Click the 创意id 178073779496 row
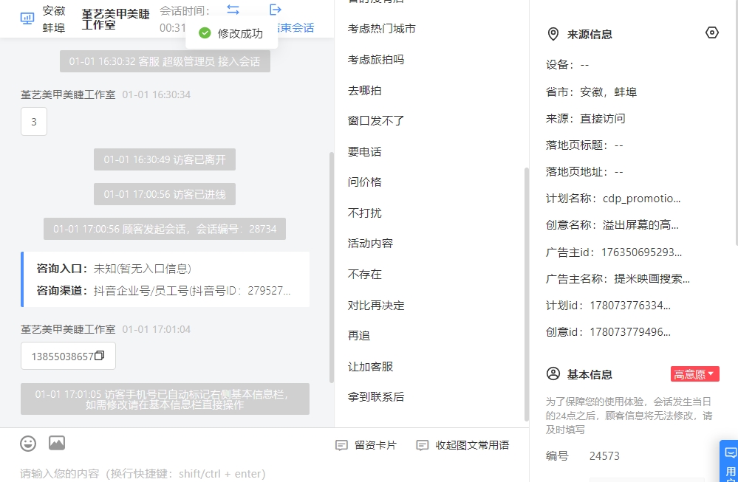738x482 pixels. tap(609, 332)
